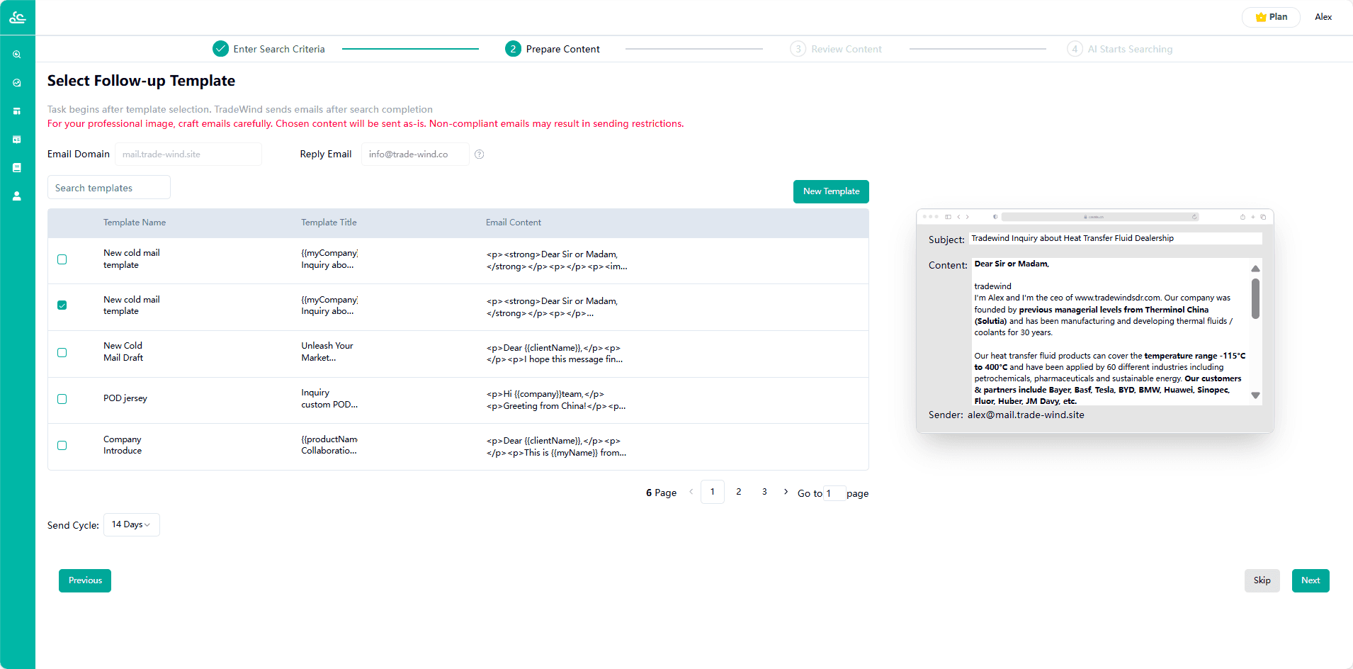
Task: Open the contact card sidebar icon
Action: point(17,140)
